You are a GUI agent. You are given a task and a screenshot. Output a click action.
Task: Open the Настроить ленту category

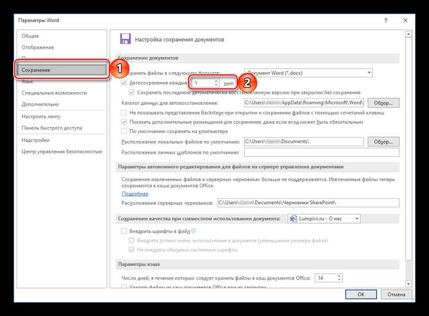click(x=41, y=117)
